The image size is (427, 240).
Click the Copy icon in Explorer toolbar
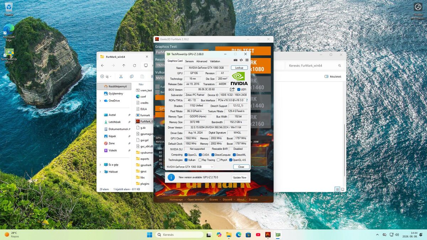(131, 76)
